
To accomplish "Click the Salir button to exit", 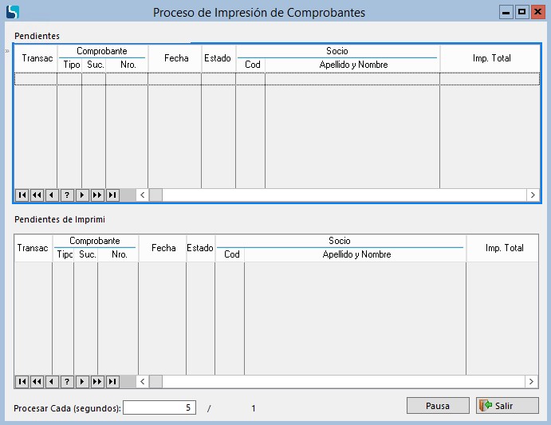I will coord(507,406).
